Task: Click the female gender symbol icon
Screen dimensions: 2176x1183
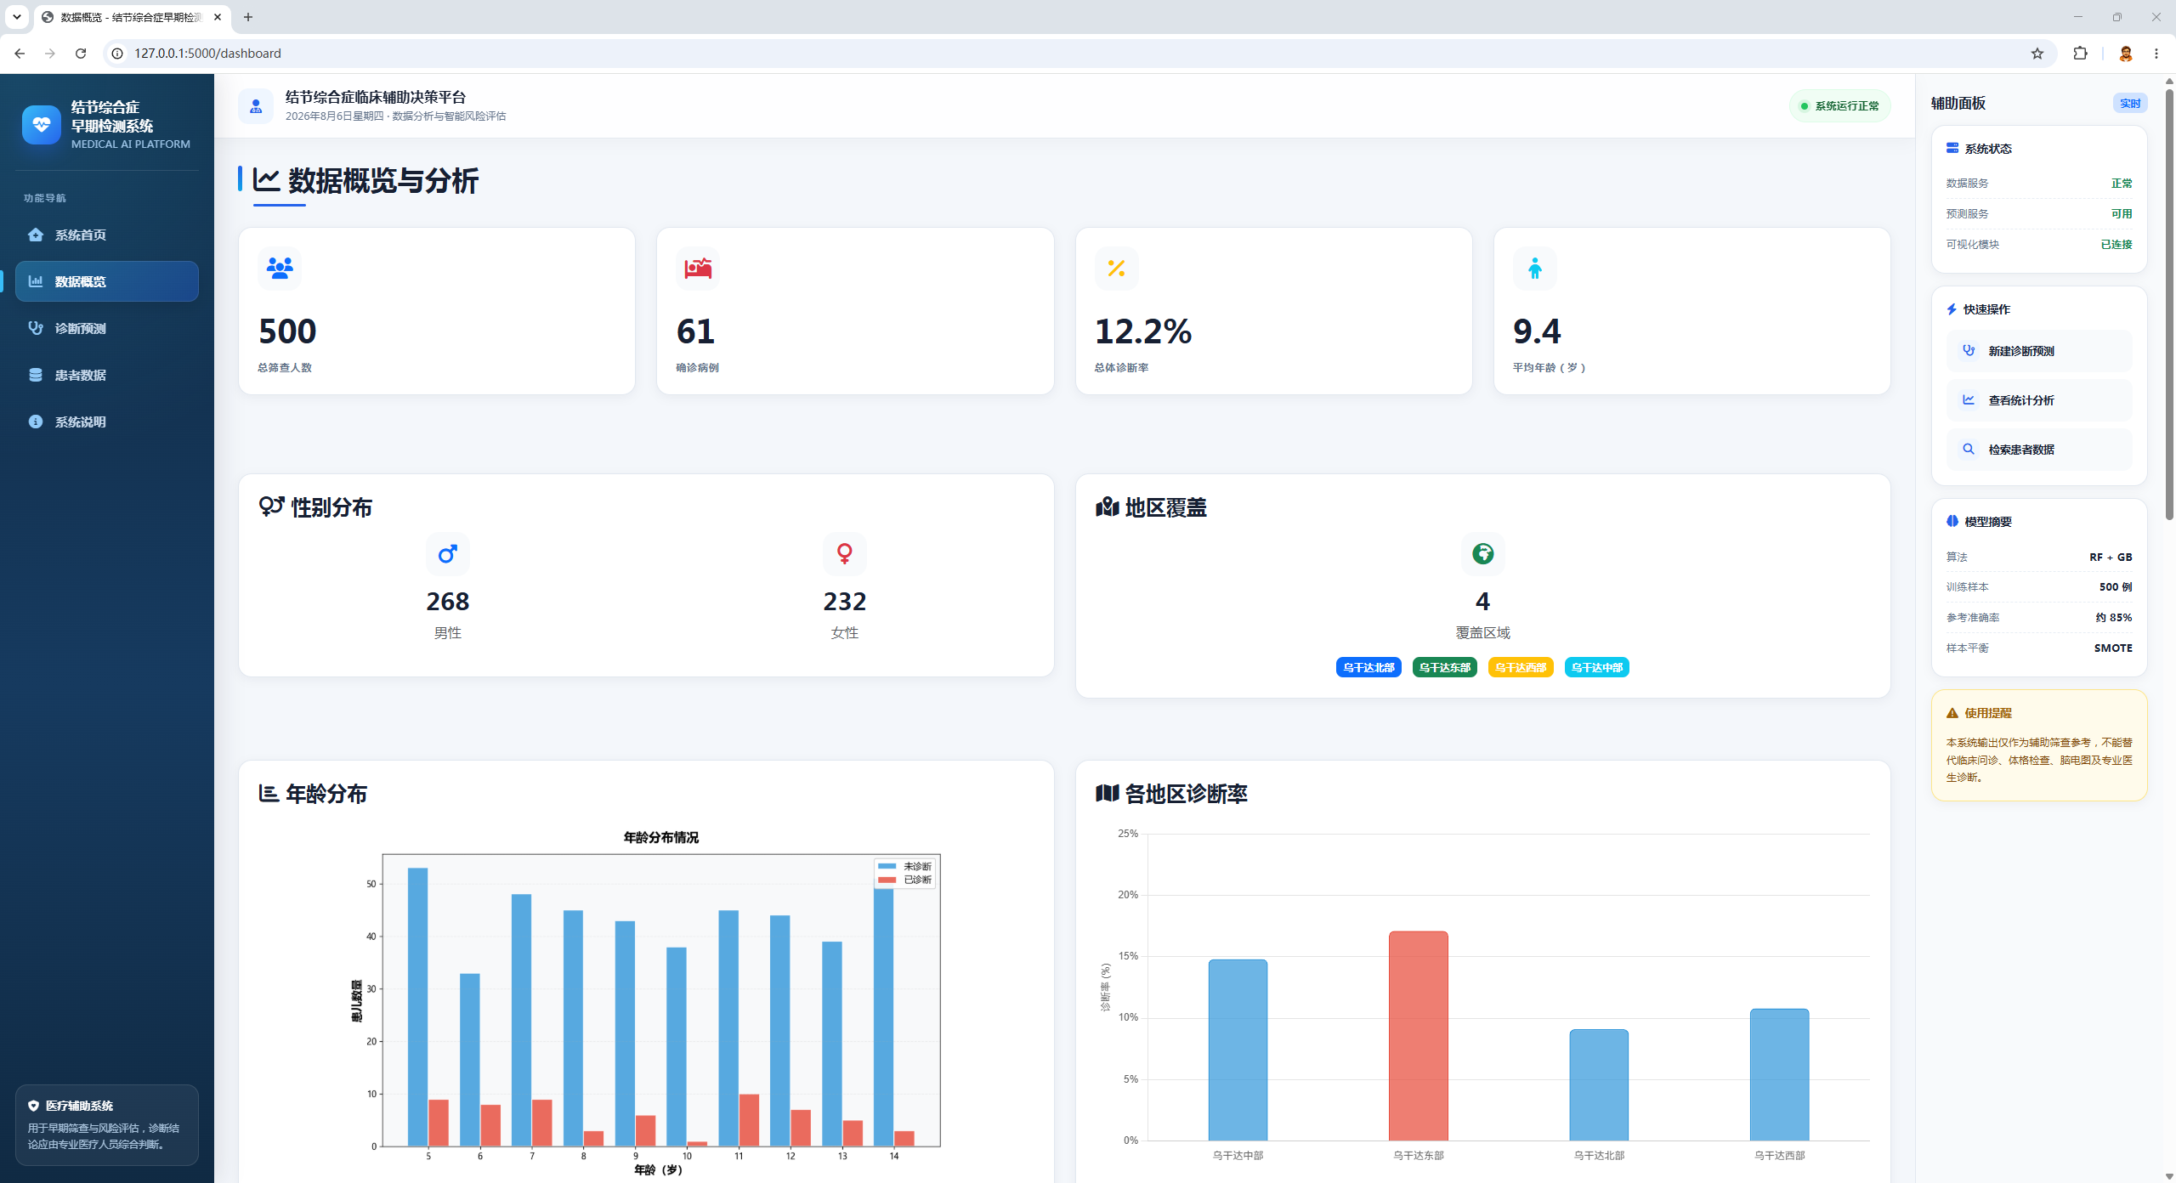Action: (x=844, y=554)
